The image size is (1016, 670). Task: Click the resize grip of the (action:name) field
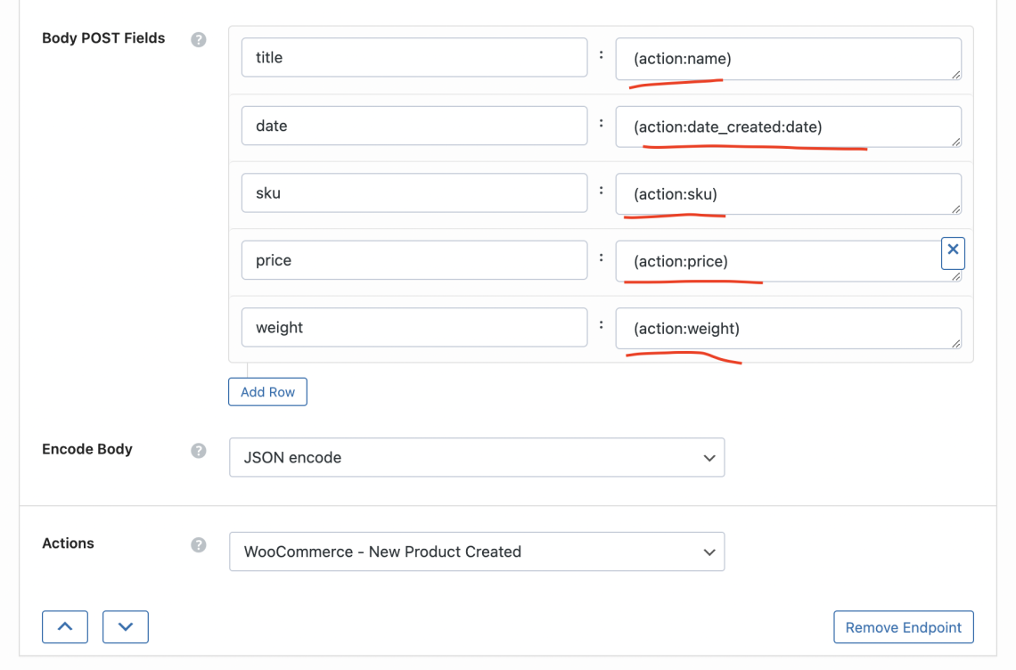point(955,75)
